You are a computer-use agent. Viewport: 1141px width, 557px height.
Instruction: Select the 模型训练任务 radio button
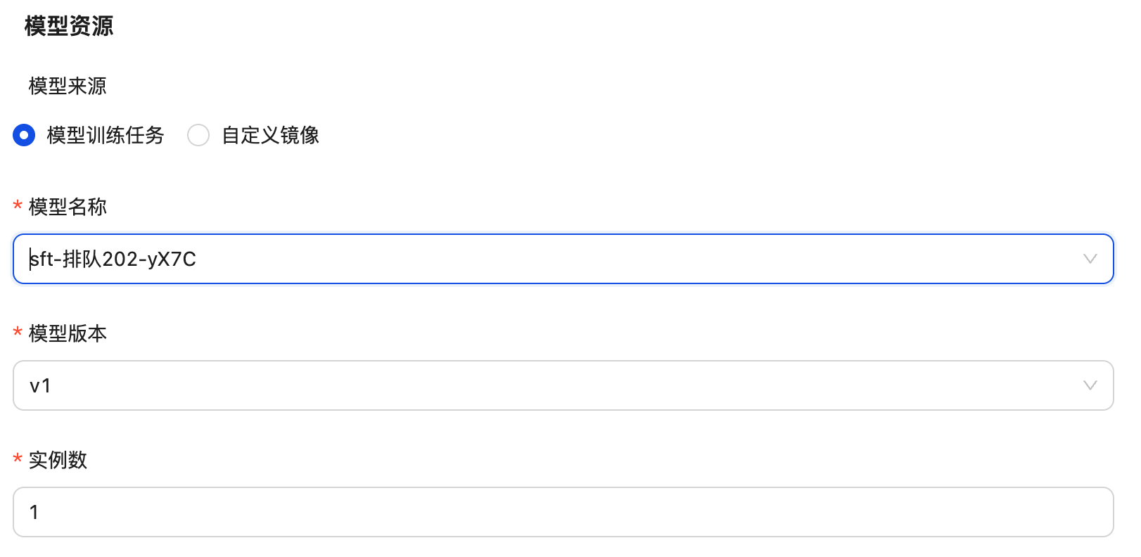[24, 135]
